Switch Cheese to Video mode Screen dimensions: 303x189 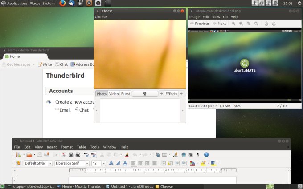(x=114, y=94)
